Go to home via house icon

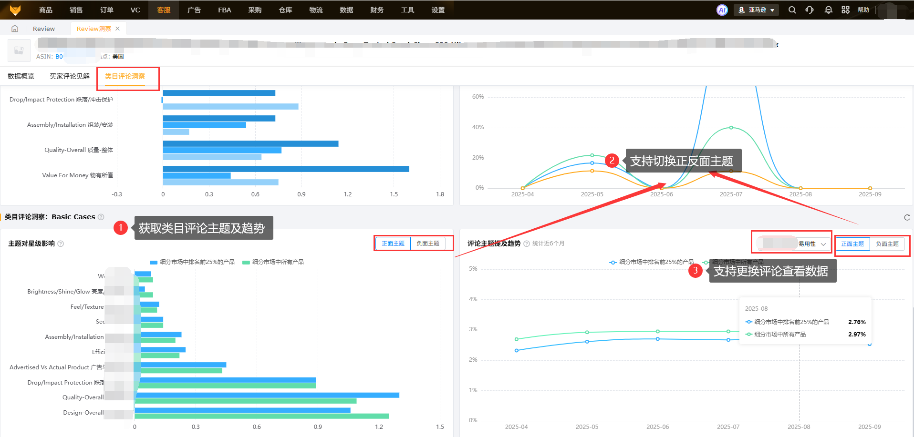coord(15,29)
